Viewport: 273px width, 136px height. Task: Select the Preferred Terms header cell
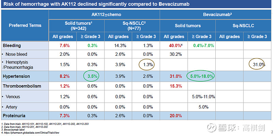[25, 25]
